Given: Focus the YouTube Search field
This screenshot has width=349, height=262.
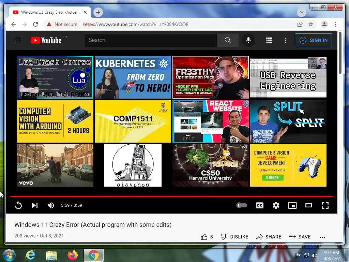Looking at the screenshot, I should coord(151,40).
